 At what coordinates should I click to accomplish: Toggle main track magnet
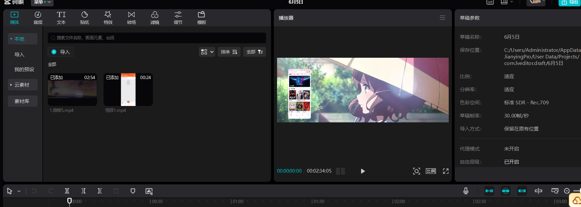[489, 191]
